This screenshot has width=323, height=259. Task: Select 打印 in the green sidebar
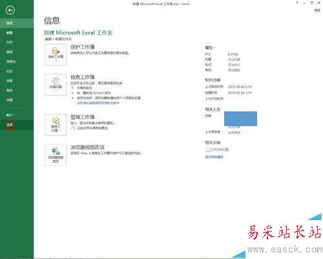pos(17,71)
